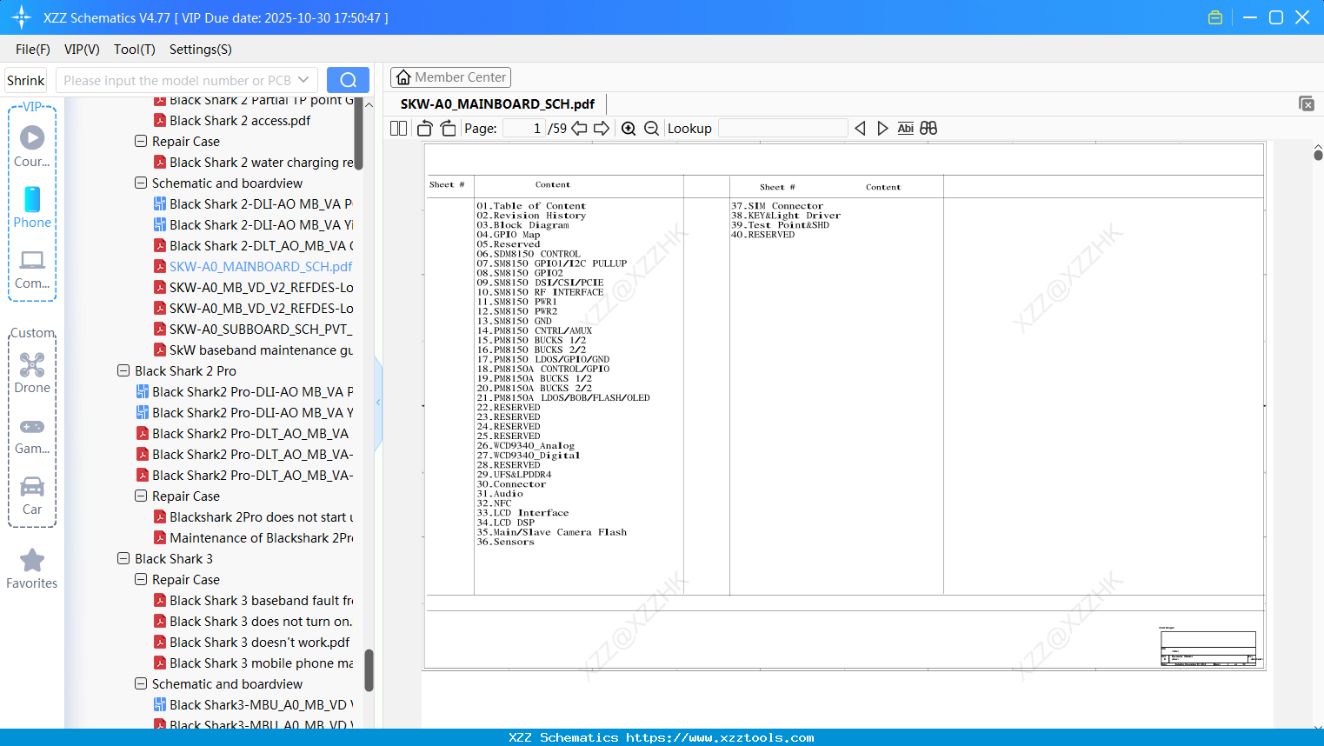
Task: Rotate the page counterclockwise
Action: tap(424, 129)
